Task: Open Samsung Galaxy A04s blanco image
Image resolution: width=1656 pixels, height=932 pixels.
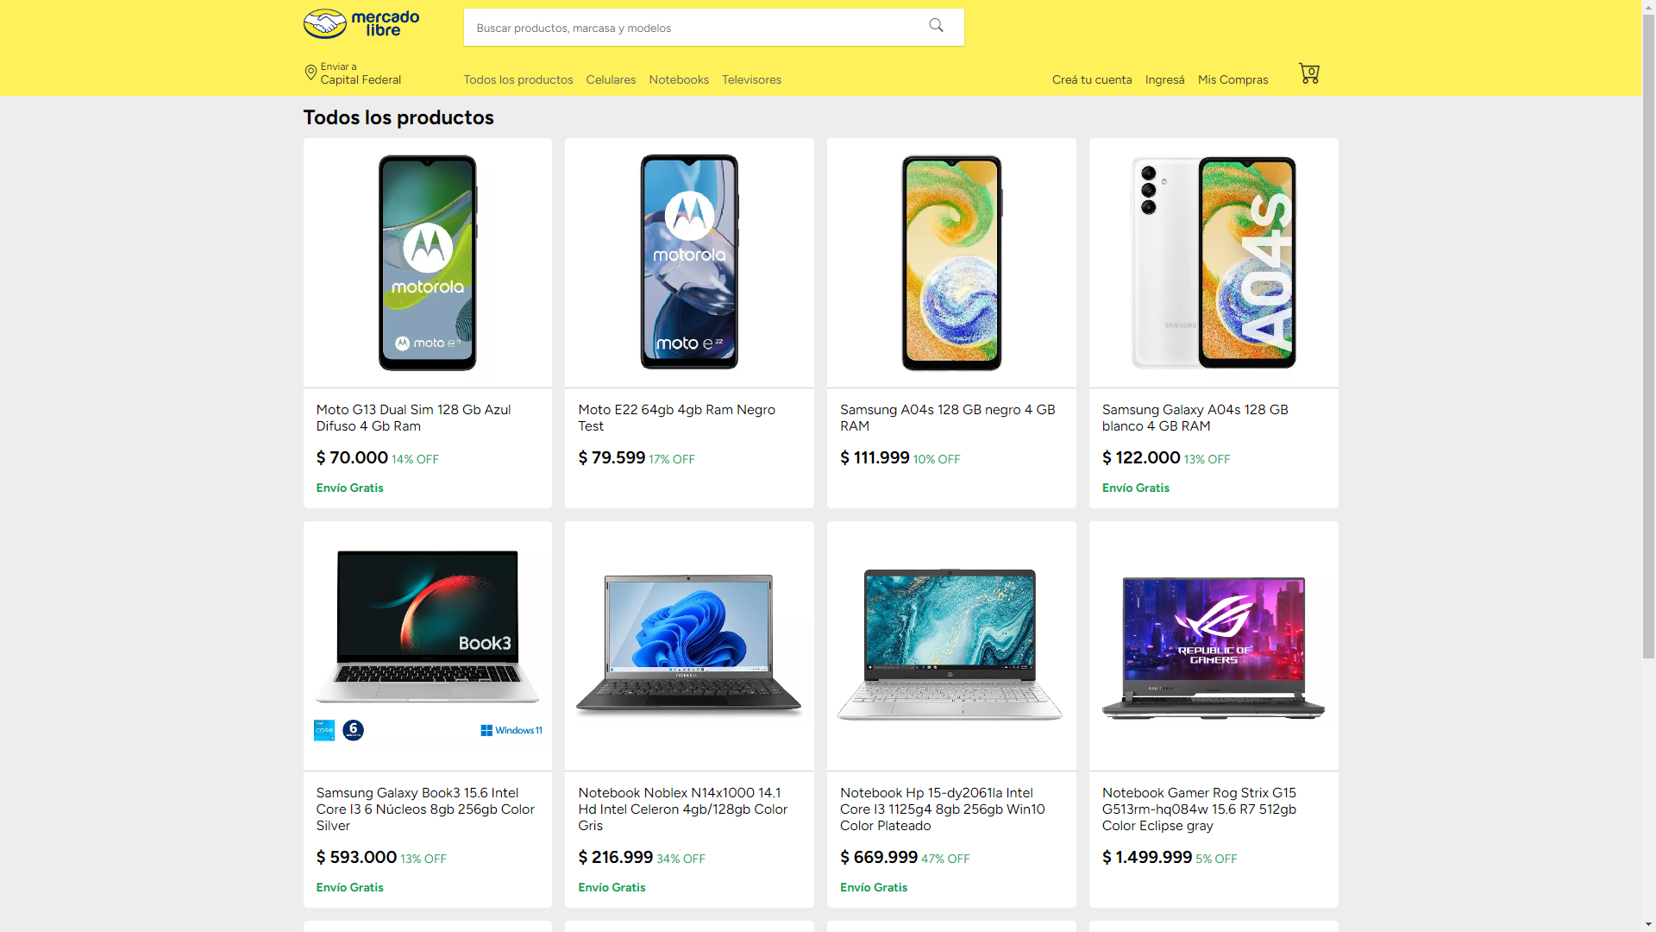Action: point(1214,263)
